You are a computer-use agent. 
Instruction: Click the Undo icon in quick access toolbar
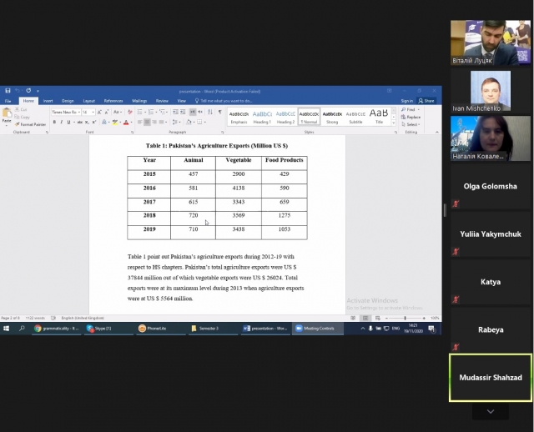click(17, 90)
